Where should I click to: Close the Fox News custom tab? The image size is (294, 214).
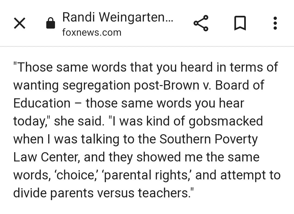20,23
